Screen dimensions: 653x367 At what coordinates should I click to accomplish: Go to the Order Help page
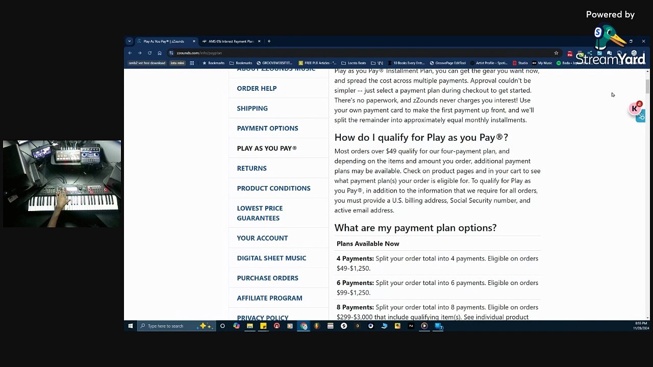[x=257, y=88]
